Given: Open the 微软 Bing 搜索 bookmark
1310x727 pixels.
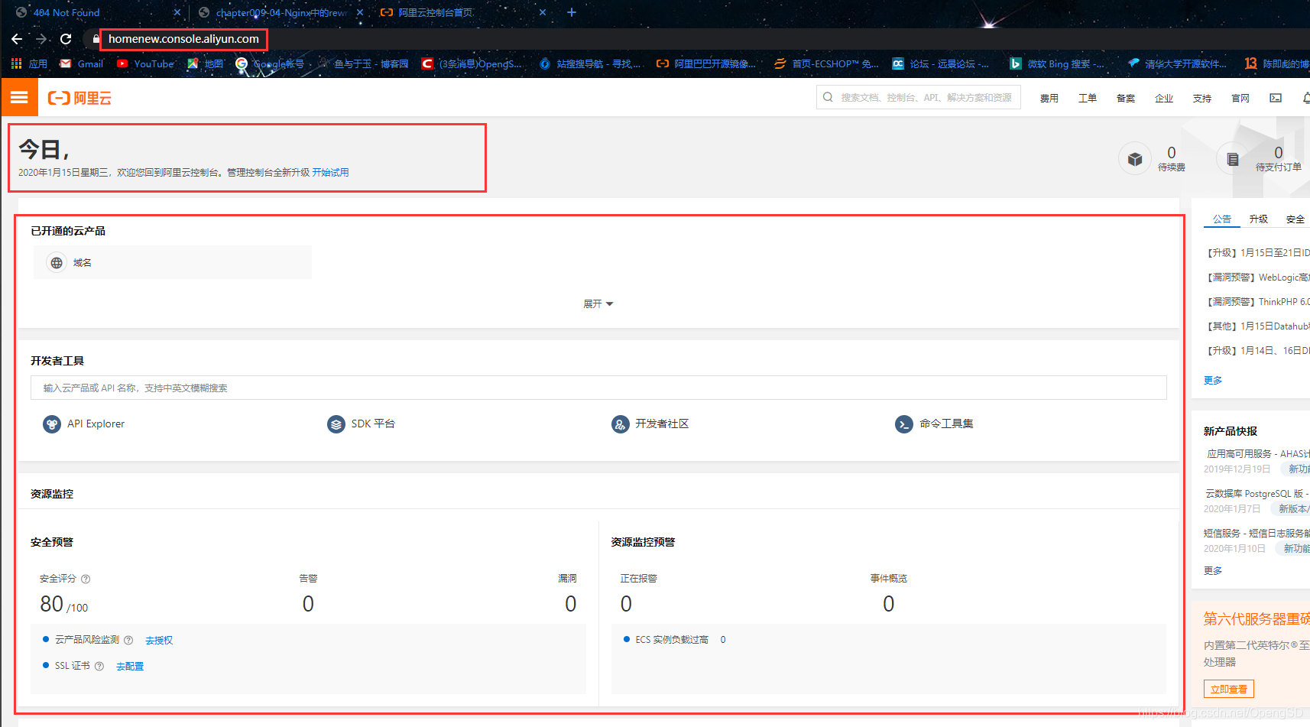Looking at the screenshot, I should [1056, 63].
